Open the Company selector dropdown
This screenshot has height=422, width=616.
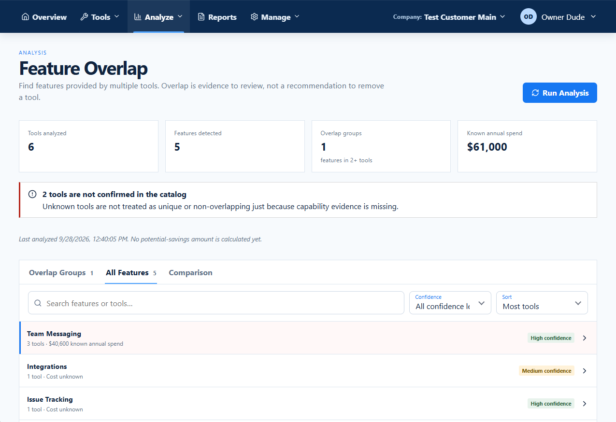click(x=449, y=17)
